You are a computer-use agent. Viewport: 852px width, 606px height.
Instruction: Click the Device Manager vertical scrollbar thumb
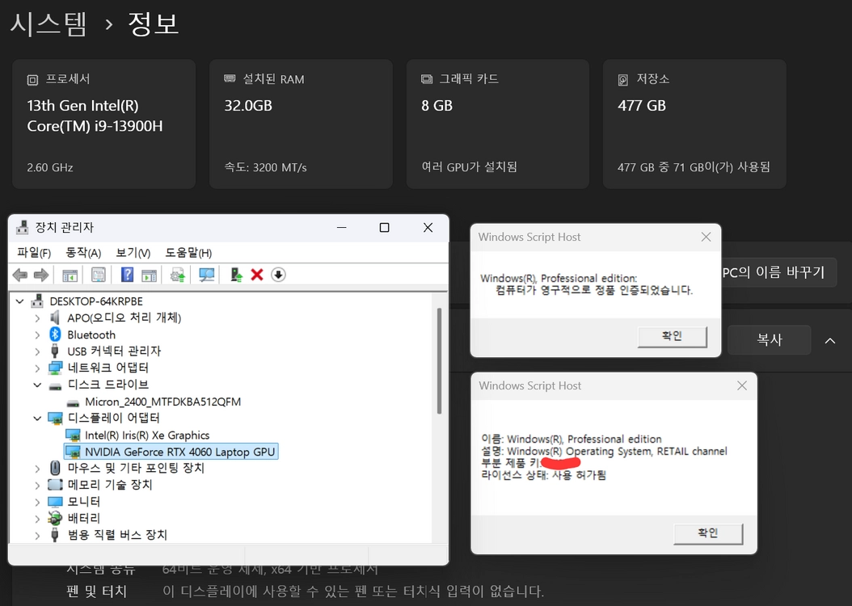point(439,361)
